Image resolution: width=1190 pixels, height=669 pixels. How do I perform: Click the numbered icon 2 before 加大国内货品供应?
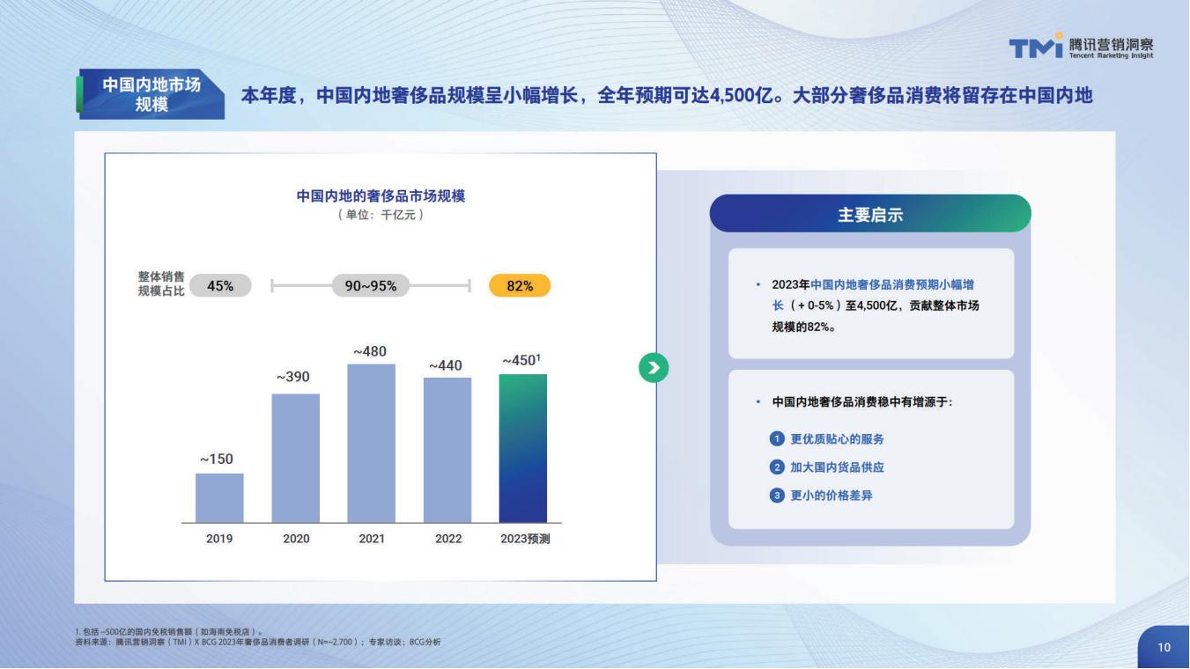click(777, 467)
